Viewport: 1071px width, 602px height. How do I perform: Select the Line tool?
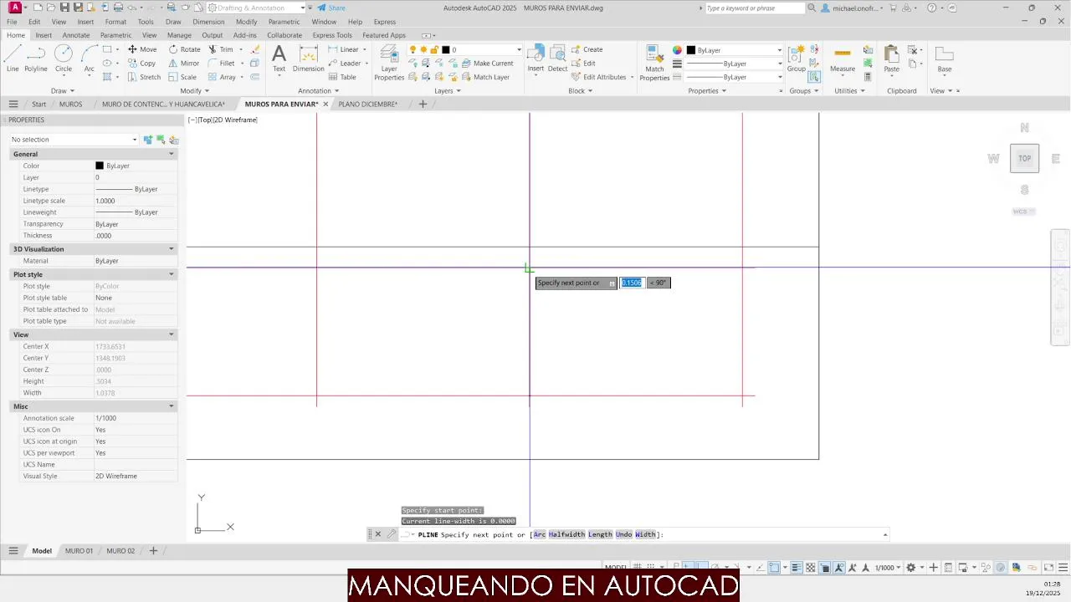pos(13,59)
